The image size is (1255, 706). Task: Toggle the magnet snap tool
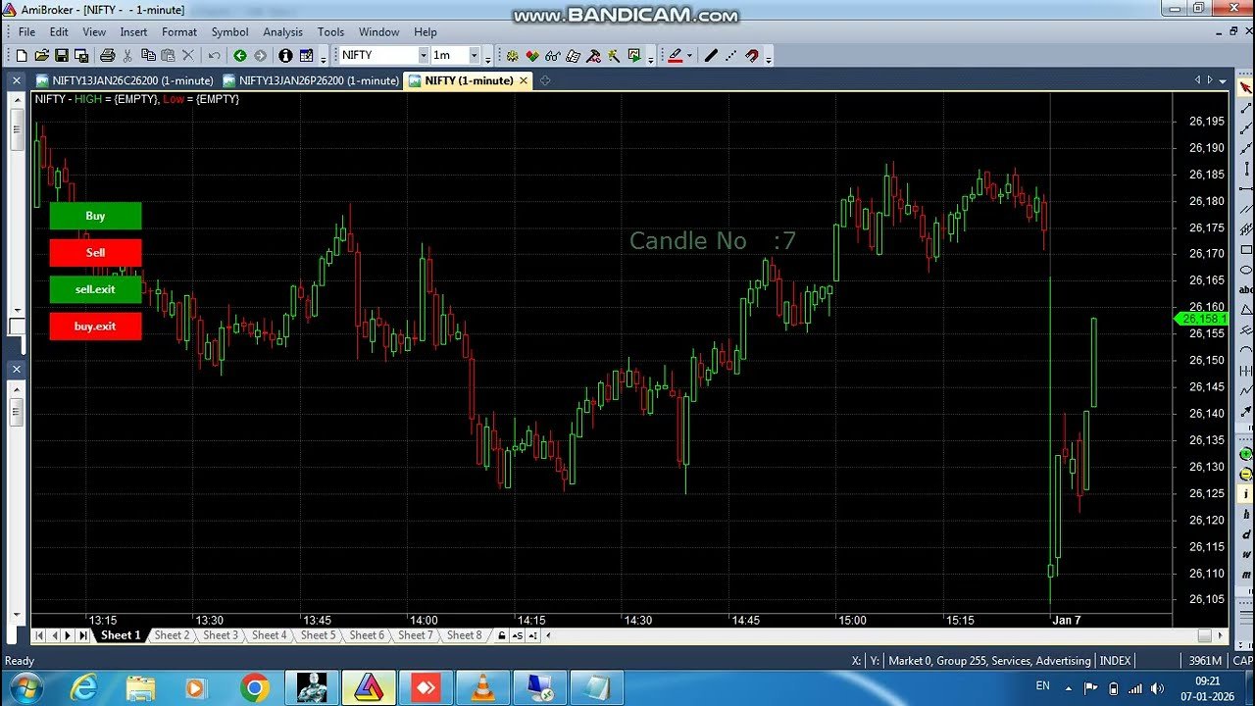[752, 55]
